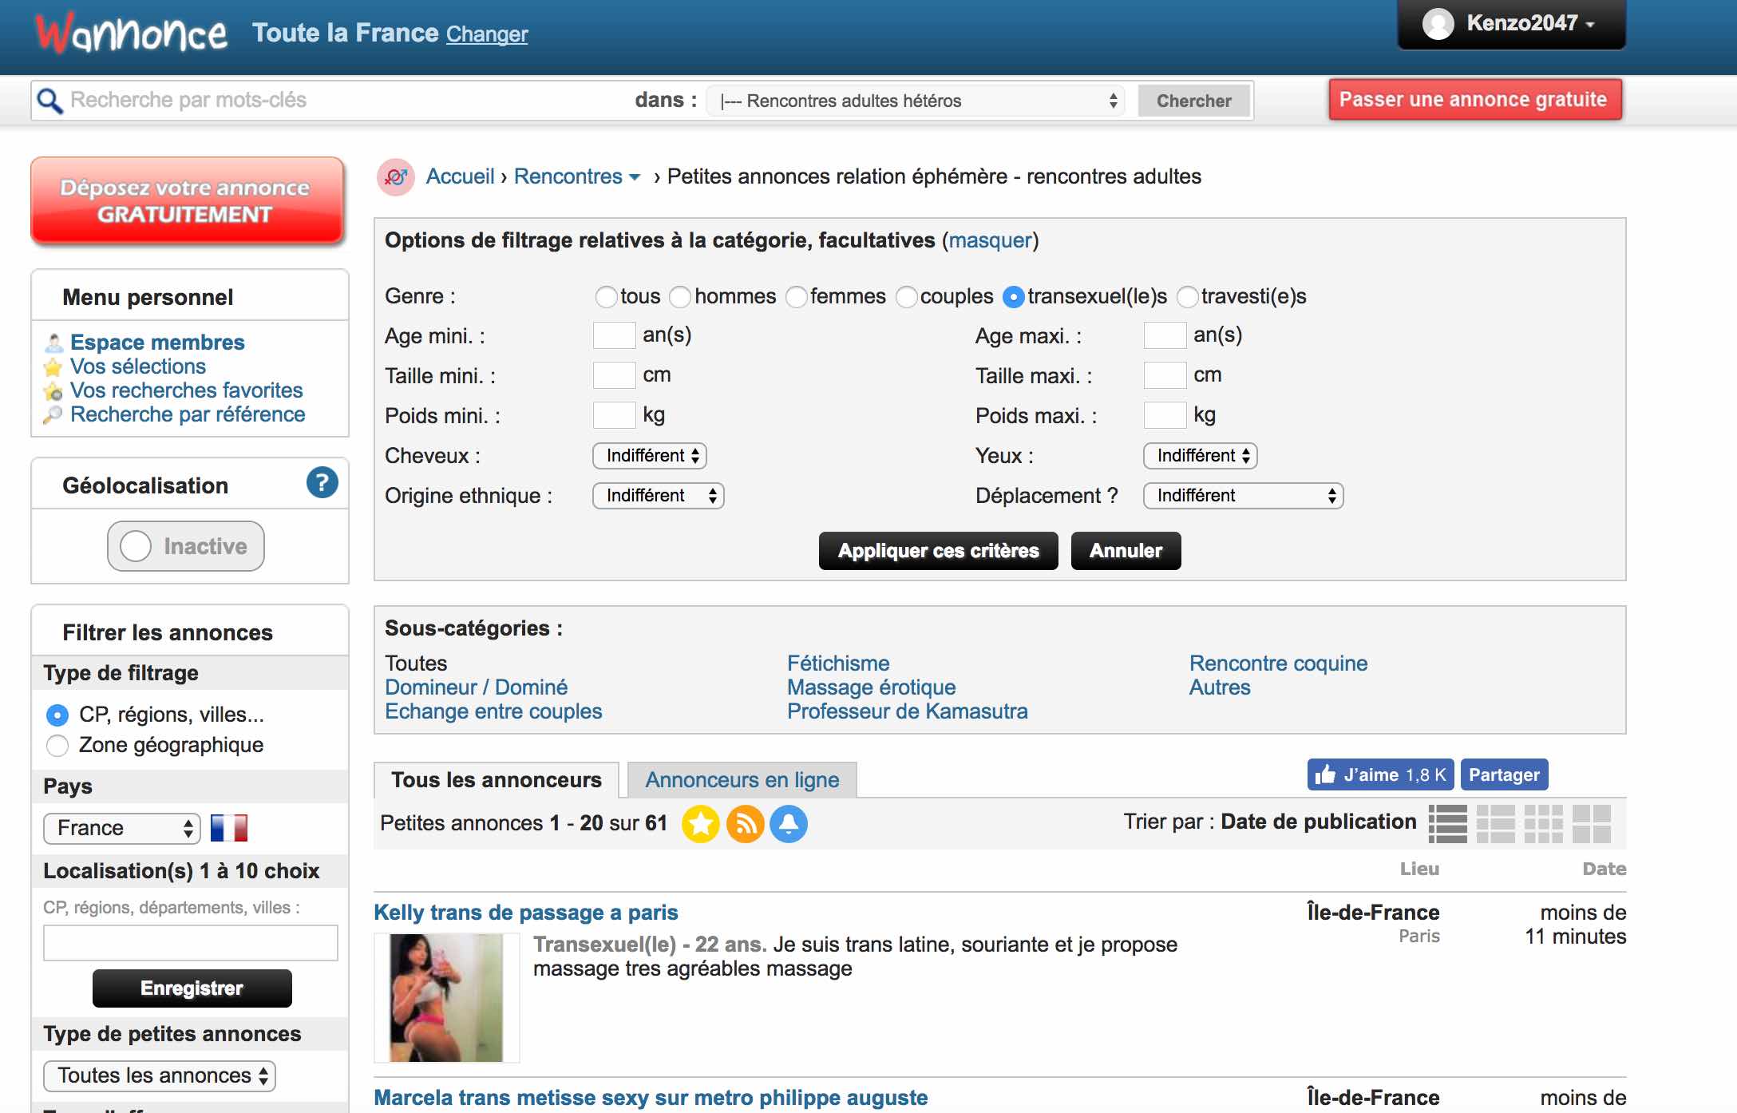Image resolution: width=1737 pixels, height=1113 pixels.
Task: Switch to 'Annonceurs en ligne' tab
Action: (x=742, y=780)
